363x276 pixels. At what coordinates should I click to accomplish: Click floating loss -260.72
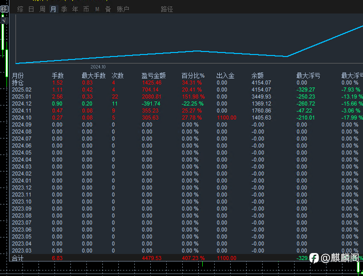pyautogui.click(x=306, y=103)
